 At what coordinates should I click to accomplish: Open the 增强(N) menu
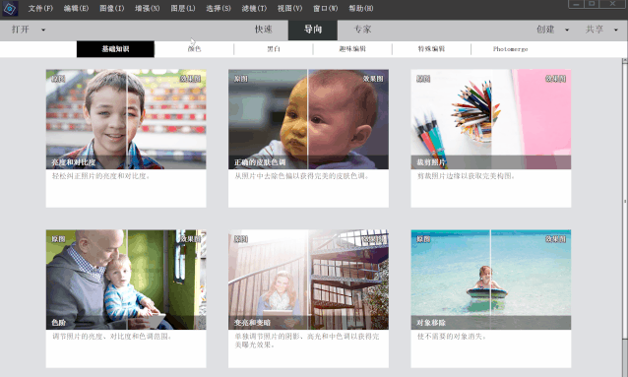point(148,8)
